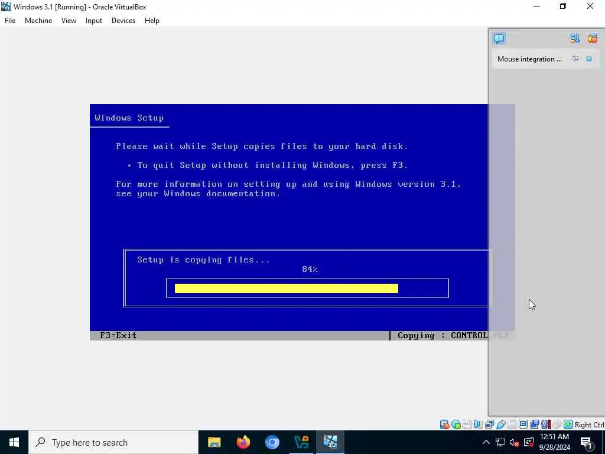Open the View menu
Screen dimensions: 605x454
69,21
